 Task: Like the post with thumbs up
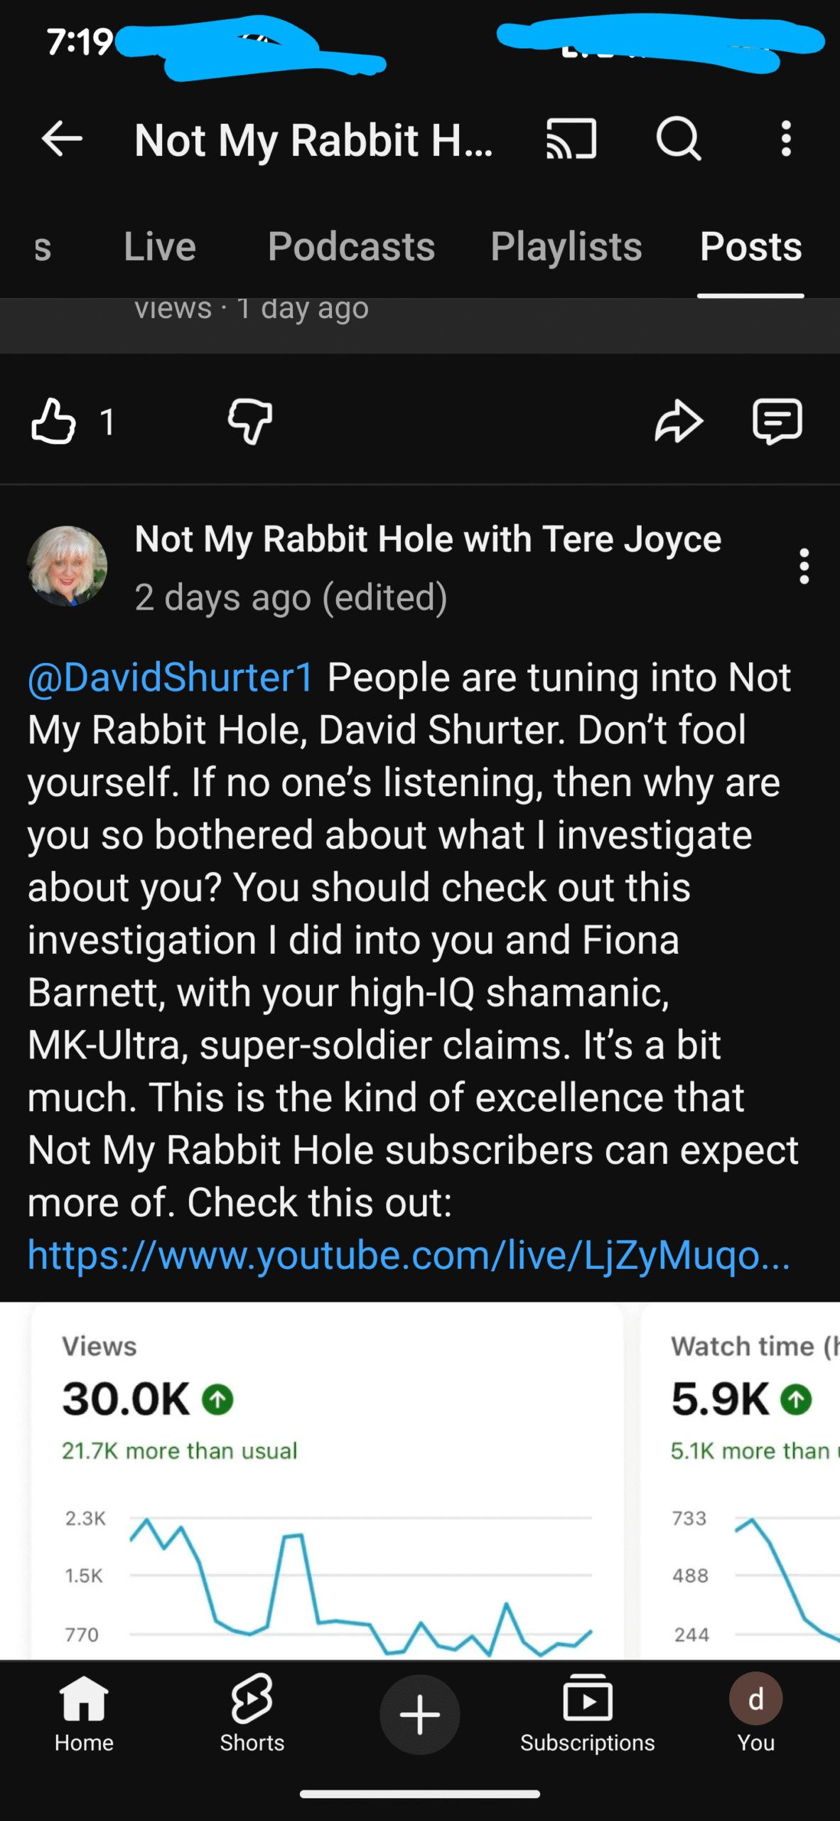coord(53,422)
